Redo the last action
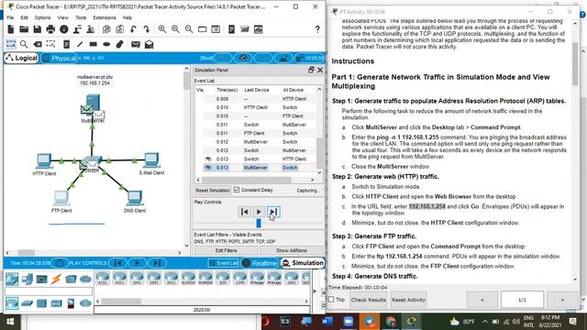The image size is (587, 330). pyautogui.click(x=147, y=29)
